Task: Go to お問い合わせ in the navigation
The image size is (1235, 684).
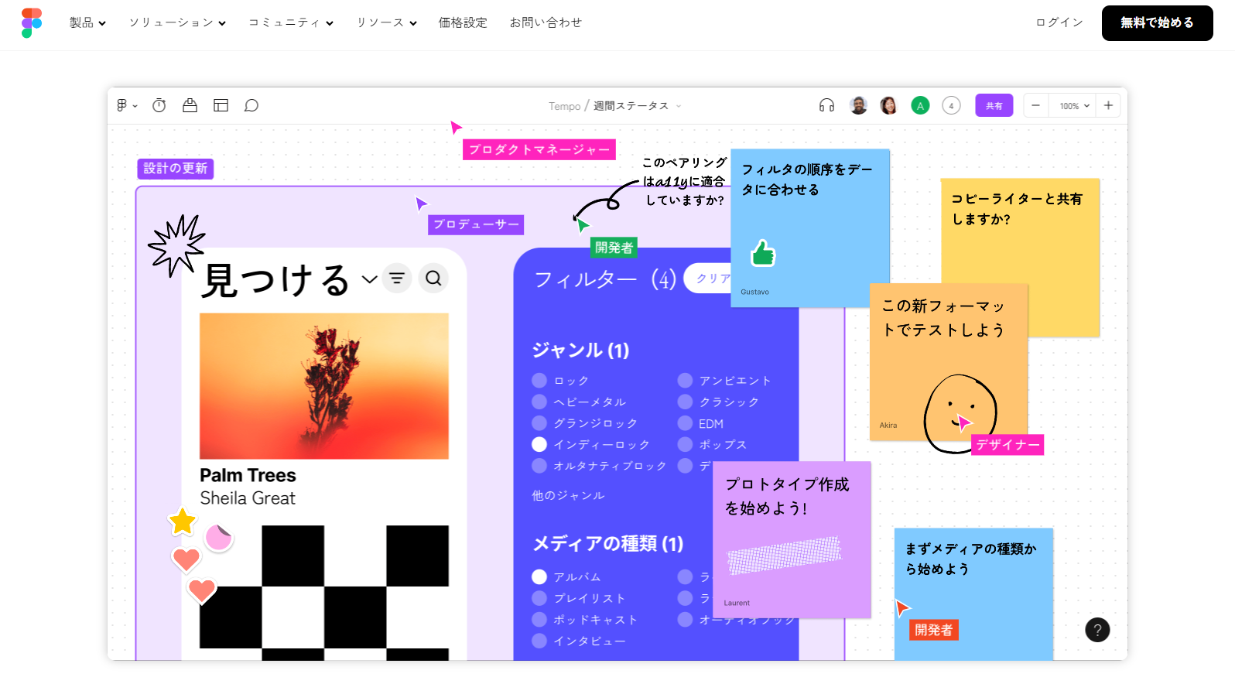Action: (546, 23)
